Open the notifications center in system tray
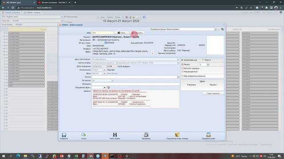284x159 pixels. coord(280,156)
